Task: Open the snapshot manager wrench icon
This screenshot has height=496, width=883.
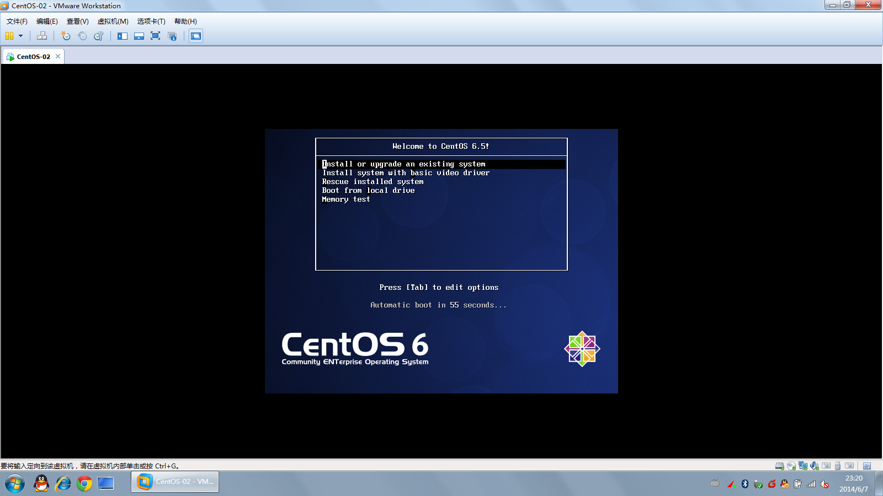Action: coord(99,36)
